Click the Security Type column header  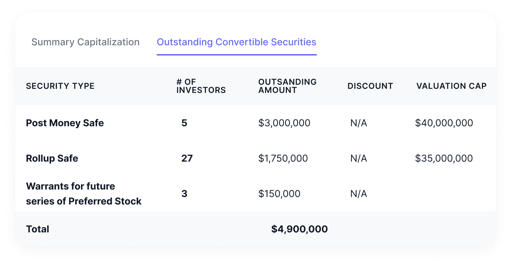click(60, 86)
